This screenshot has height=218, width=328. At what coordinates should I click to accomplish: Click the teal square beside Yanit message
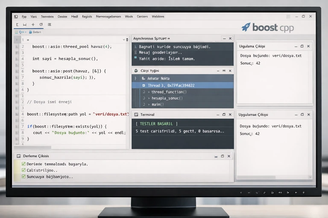pyautogui.click(x=135, y=57)
